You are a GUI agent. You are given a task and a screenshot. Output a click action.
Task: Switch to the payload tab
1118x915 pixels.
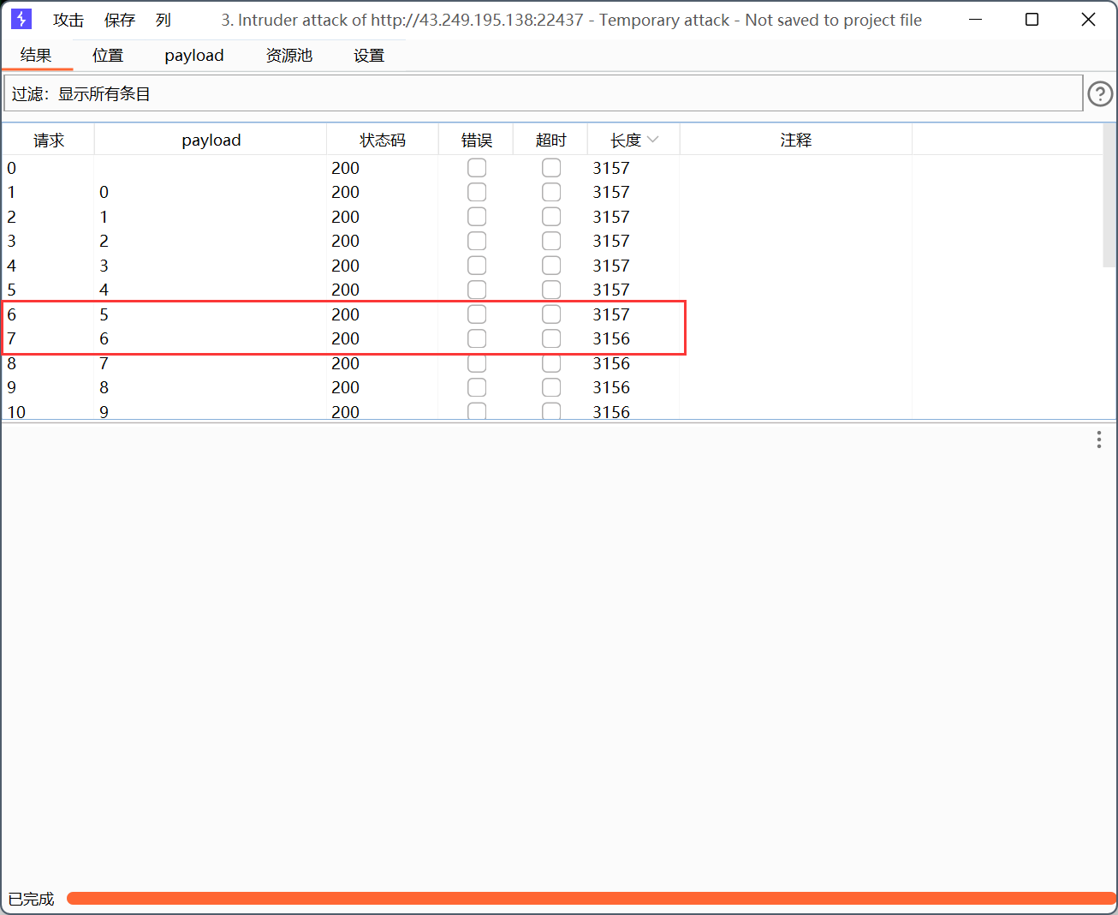pyautogui.click(x=194, y=56)
